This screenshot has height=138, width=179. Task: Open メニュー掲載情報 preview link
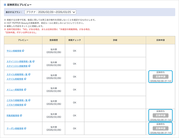pyautogui.click(x=15, y=90)
